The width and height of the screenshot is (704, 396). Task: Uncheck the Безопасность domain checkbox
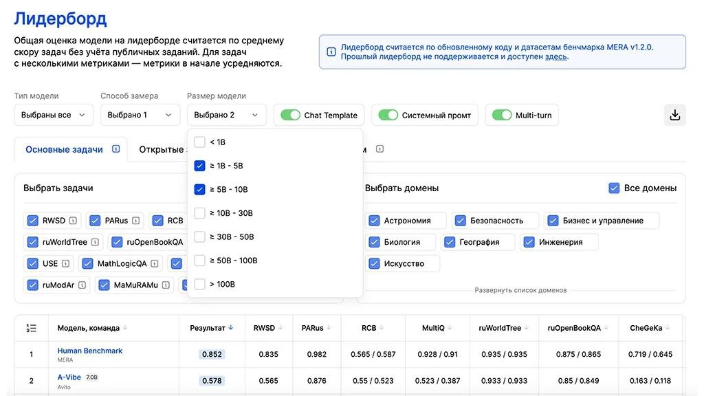[460, 221]
